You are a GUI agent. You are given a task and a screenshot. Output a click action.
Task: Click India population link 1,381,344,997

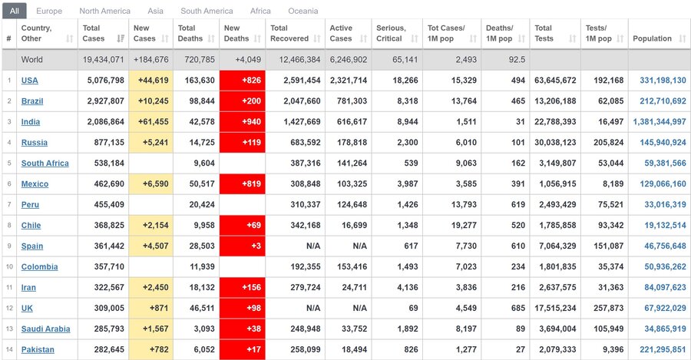click(x=660, y=121)
